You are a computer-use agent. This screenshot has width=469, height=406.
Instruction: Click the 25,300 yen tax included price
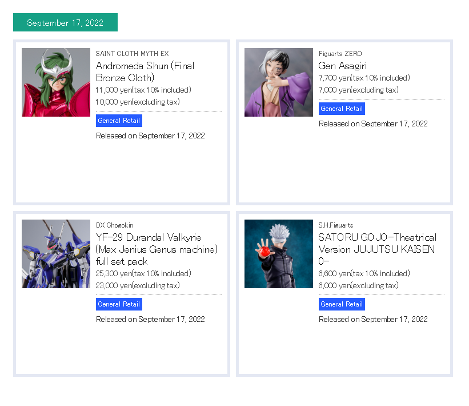pyautogui.click(x=143, y=273)
